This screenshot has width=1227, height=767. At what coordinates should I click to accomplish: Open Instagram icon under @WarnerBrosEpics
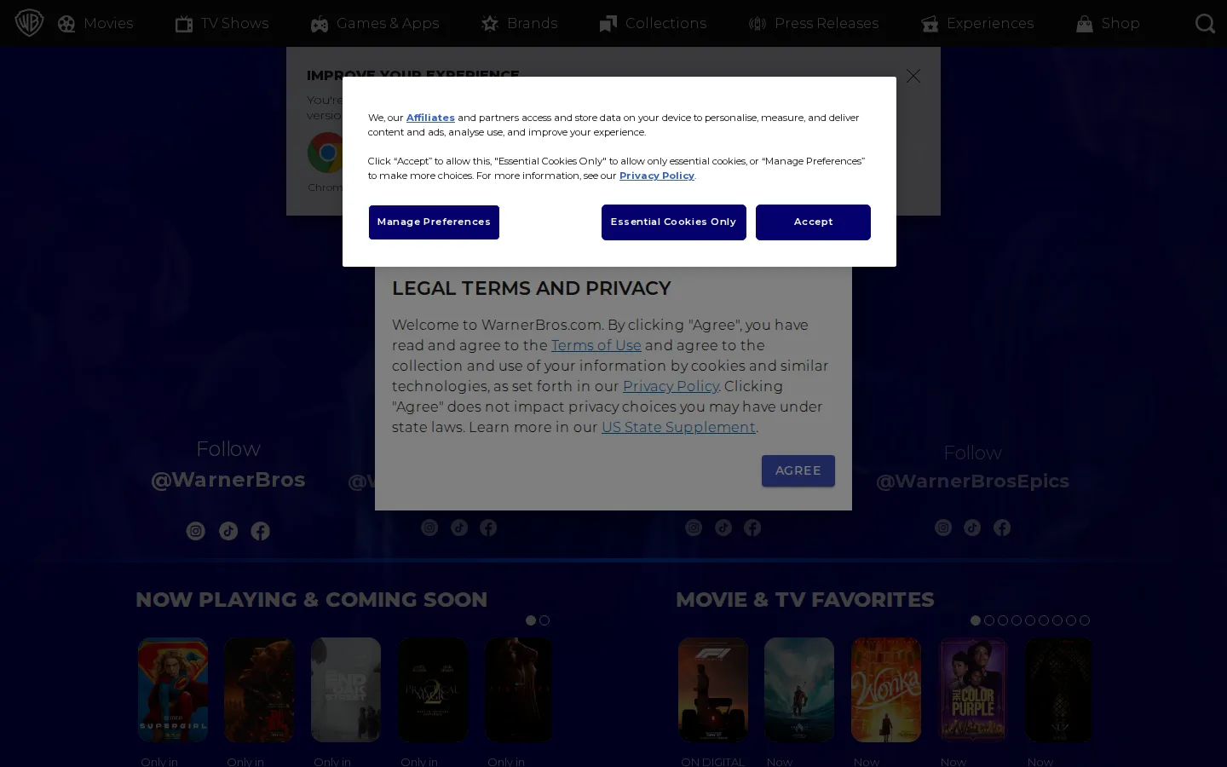pyautogui.click(x=943, y=528)
